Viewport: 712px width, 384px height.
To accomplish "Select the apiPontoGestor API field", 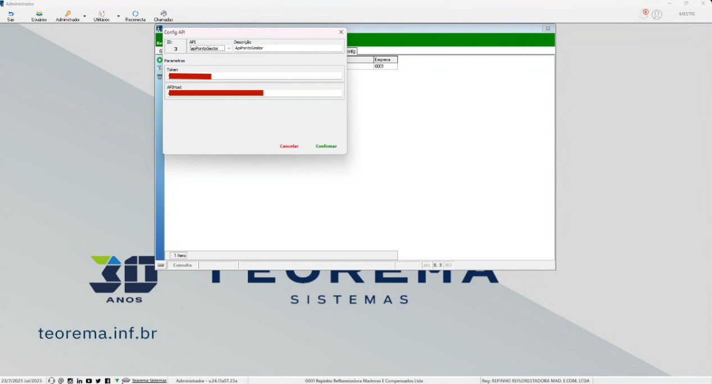I will point(207,48).
